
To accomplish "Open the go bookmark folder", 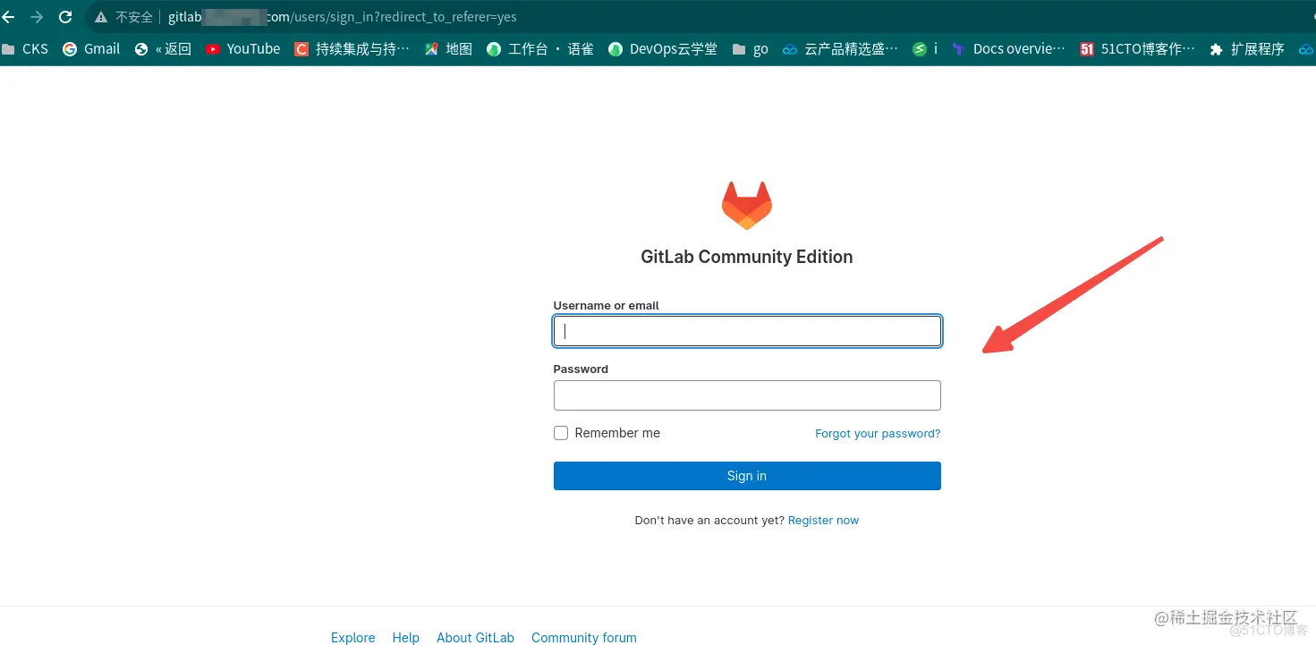I will [x=751, y=49].
